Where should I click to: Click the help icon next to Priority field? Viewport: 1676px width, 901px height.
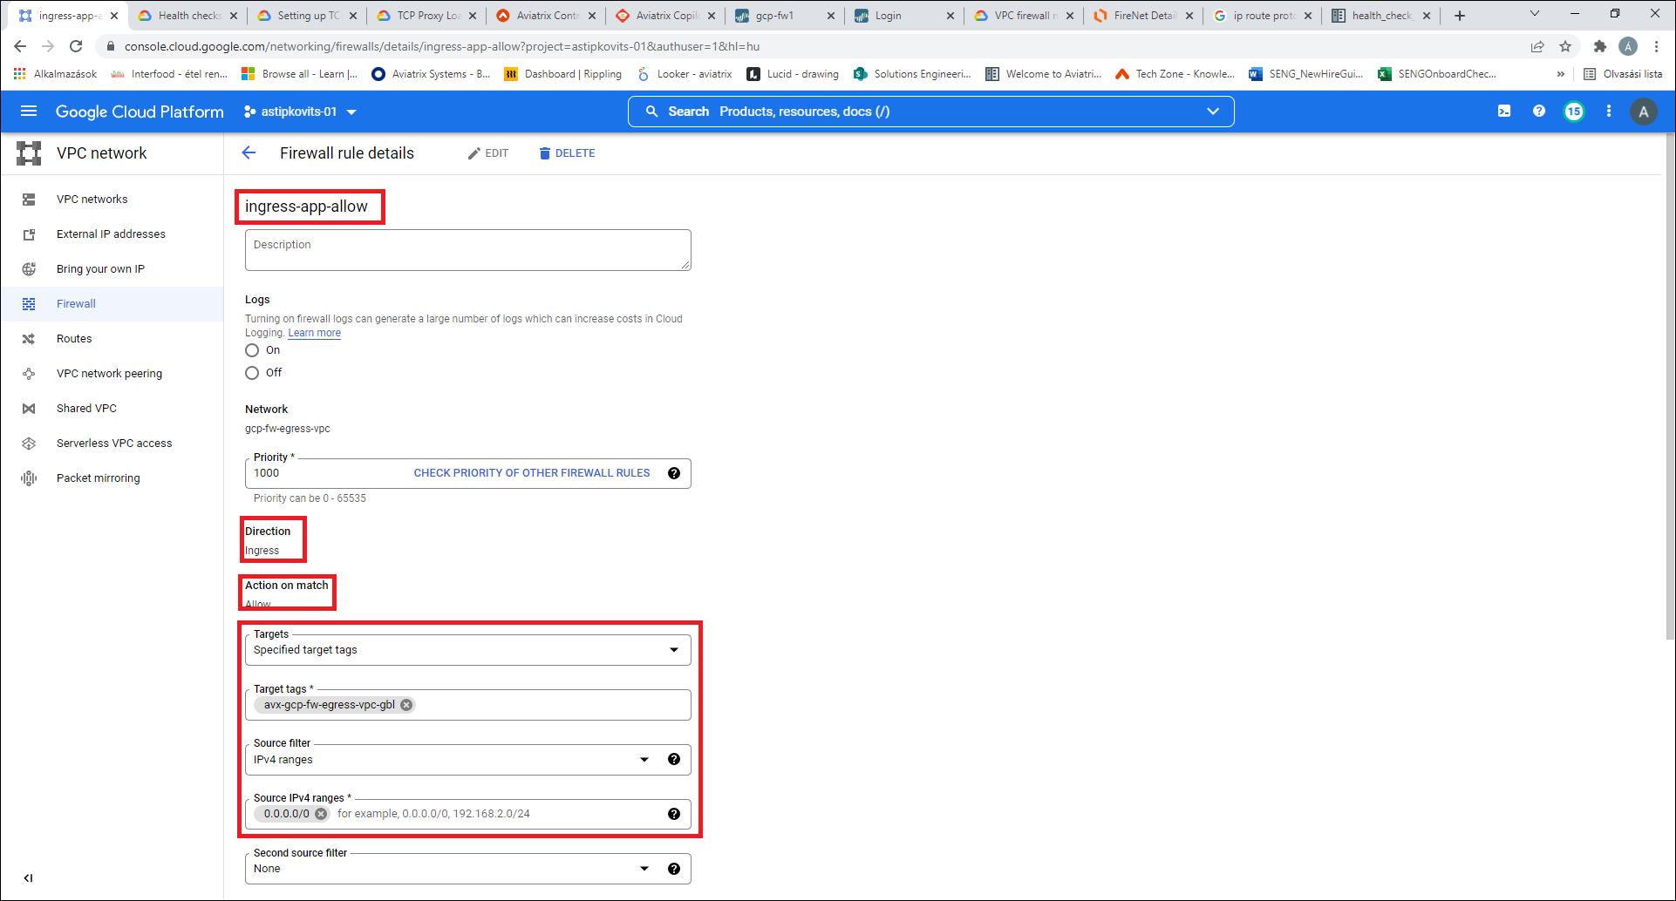(673, 473)
